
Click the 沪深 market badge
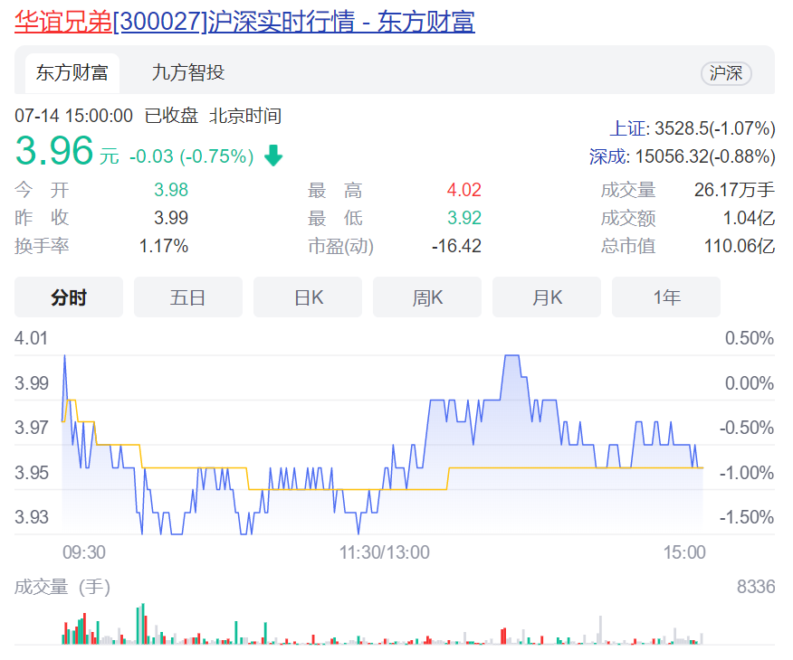click(726, 73)
